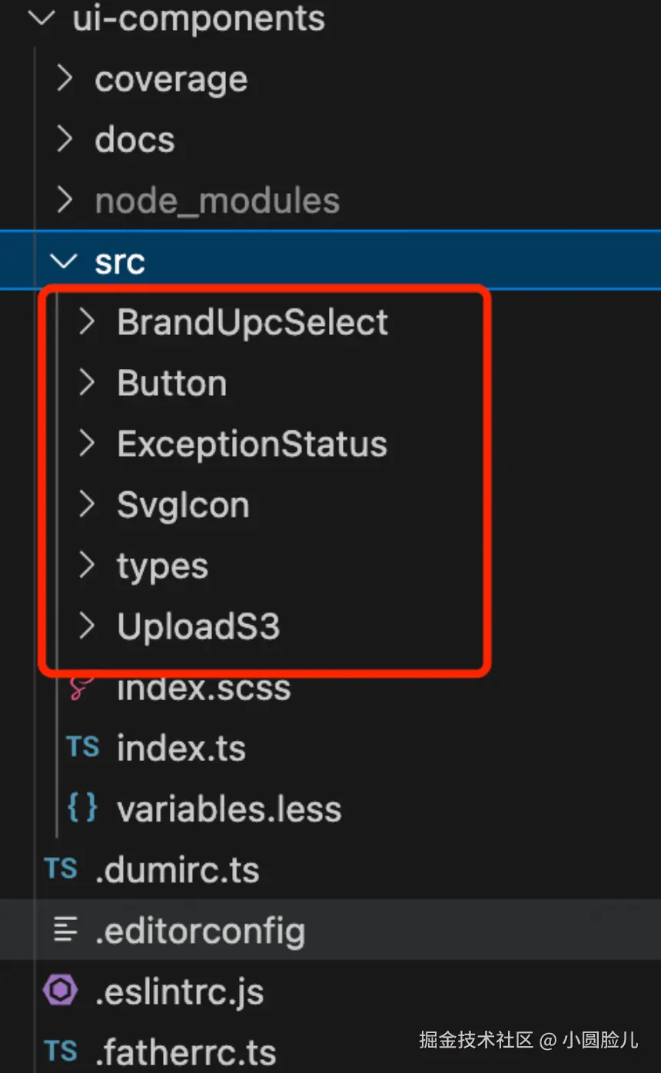This screenshot has height=1073, width=661.
Task: Click the curly braces icon beside variables.less
Action: (x=82, y=809)
